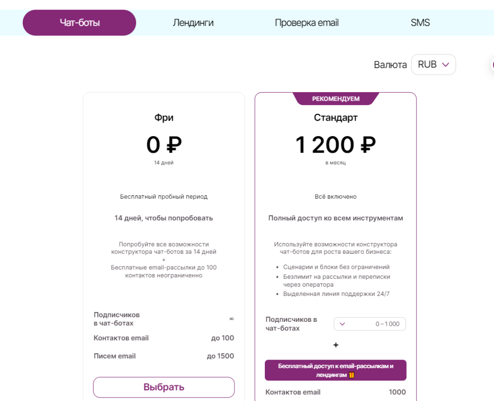The height and width of the screenshot is (401, 494).
Task: Click the active Чат-боты tab
Action: click(79, 22)
